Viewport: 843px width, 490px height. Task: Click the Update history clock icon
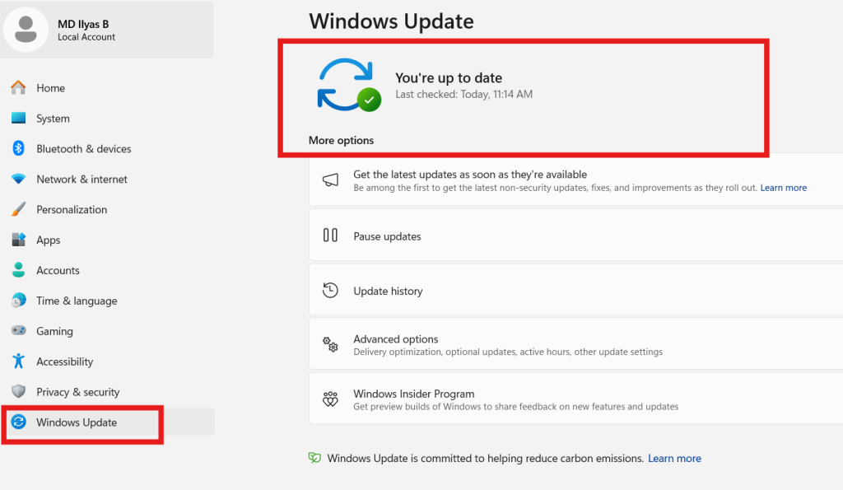(x=330, y=290)
